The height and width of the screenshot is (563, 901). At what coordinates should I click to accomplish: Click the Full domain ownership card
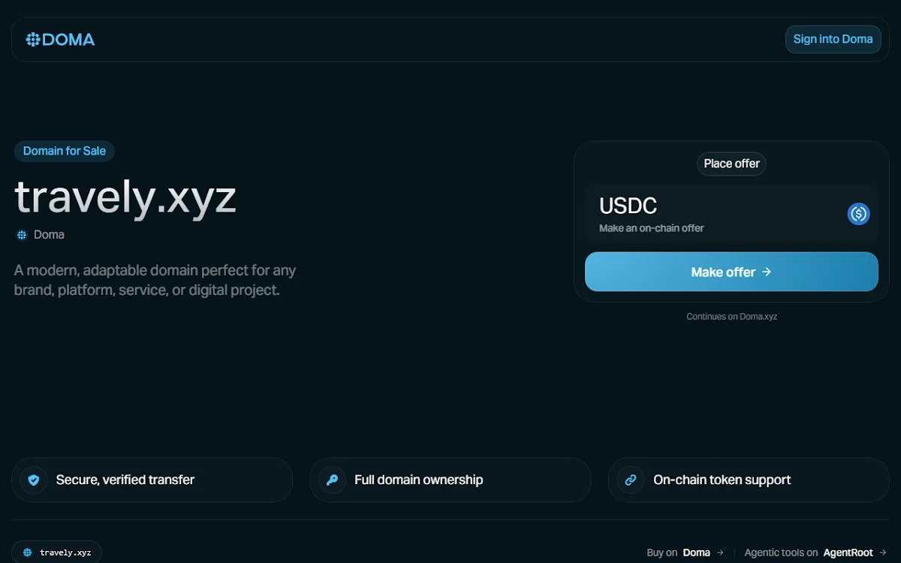tap(450, 480)
